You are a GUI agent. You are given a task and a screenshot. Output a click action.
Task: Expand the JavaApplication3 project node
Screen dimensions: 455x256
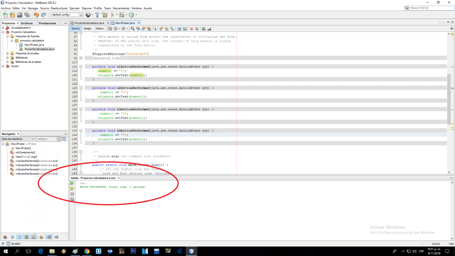pyautogui.click(x=3, y=28)
